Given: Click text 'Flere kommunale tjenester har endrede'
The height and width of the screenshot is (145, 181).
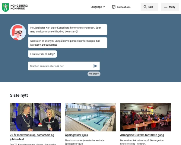Looking at the screenshot, I should click(x=84, y=140).
